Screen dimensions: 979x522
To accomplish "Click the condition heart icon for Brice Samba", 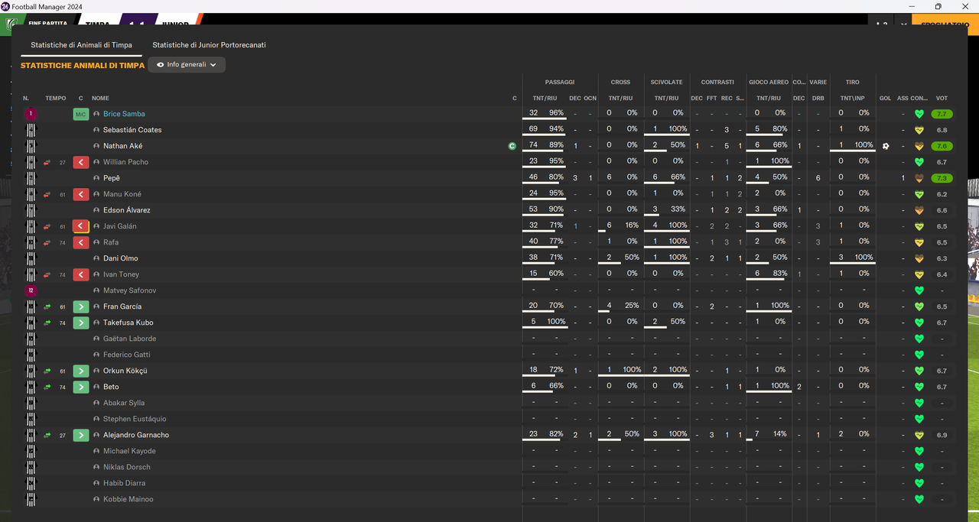I will coord(919,114).
